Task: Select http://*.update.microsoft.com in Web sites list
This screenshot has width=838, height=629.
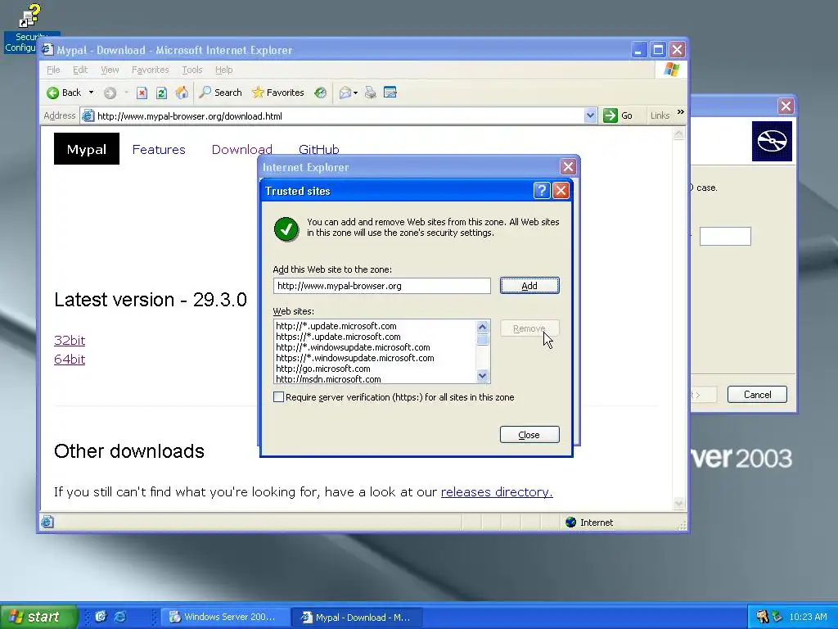Action: pos(336,326)
